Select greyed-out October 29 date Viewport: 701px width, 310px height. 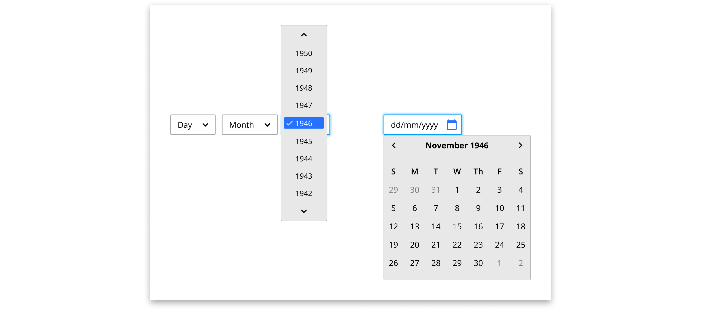click(393, 190)
